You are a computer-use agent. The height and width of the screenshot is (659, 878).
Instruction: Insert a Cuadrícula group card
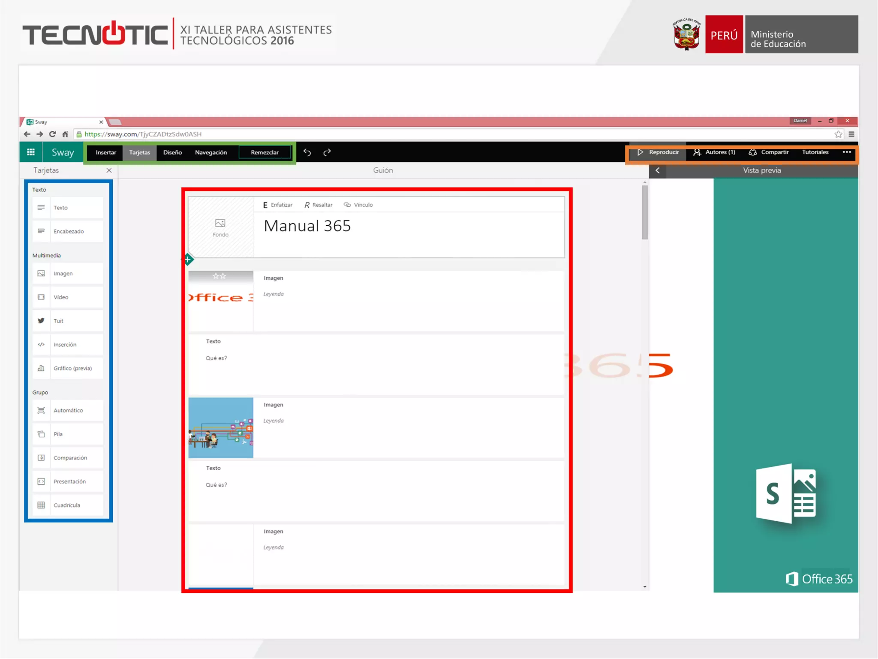click(68, 505)
